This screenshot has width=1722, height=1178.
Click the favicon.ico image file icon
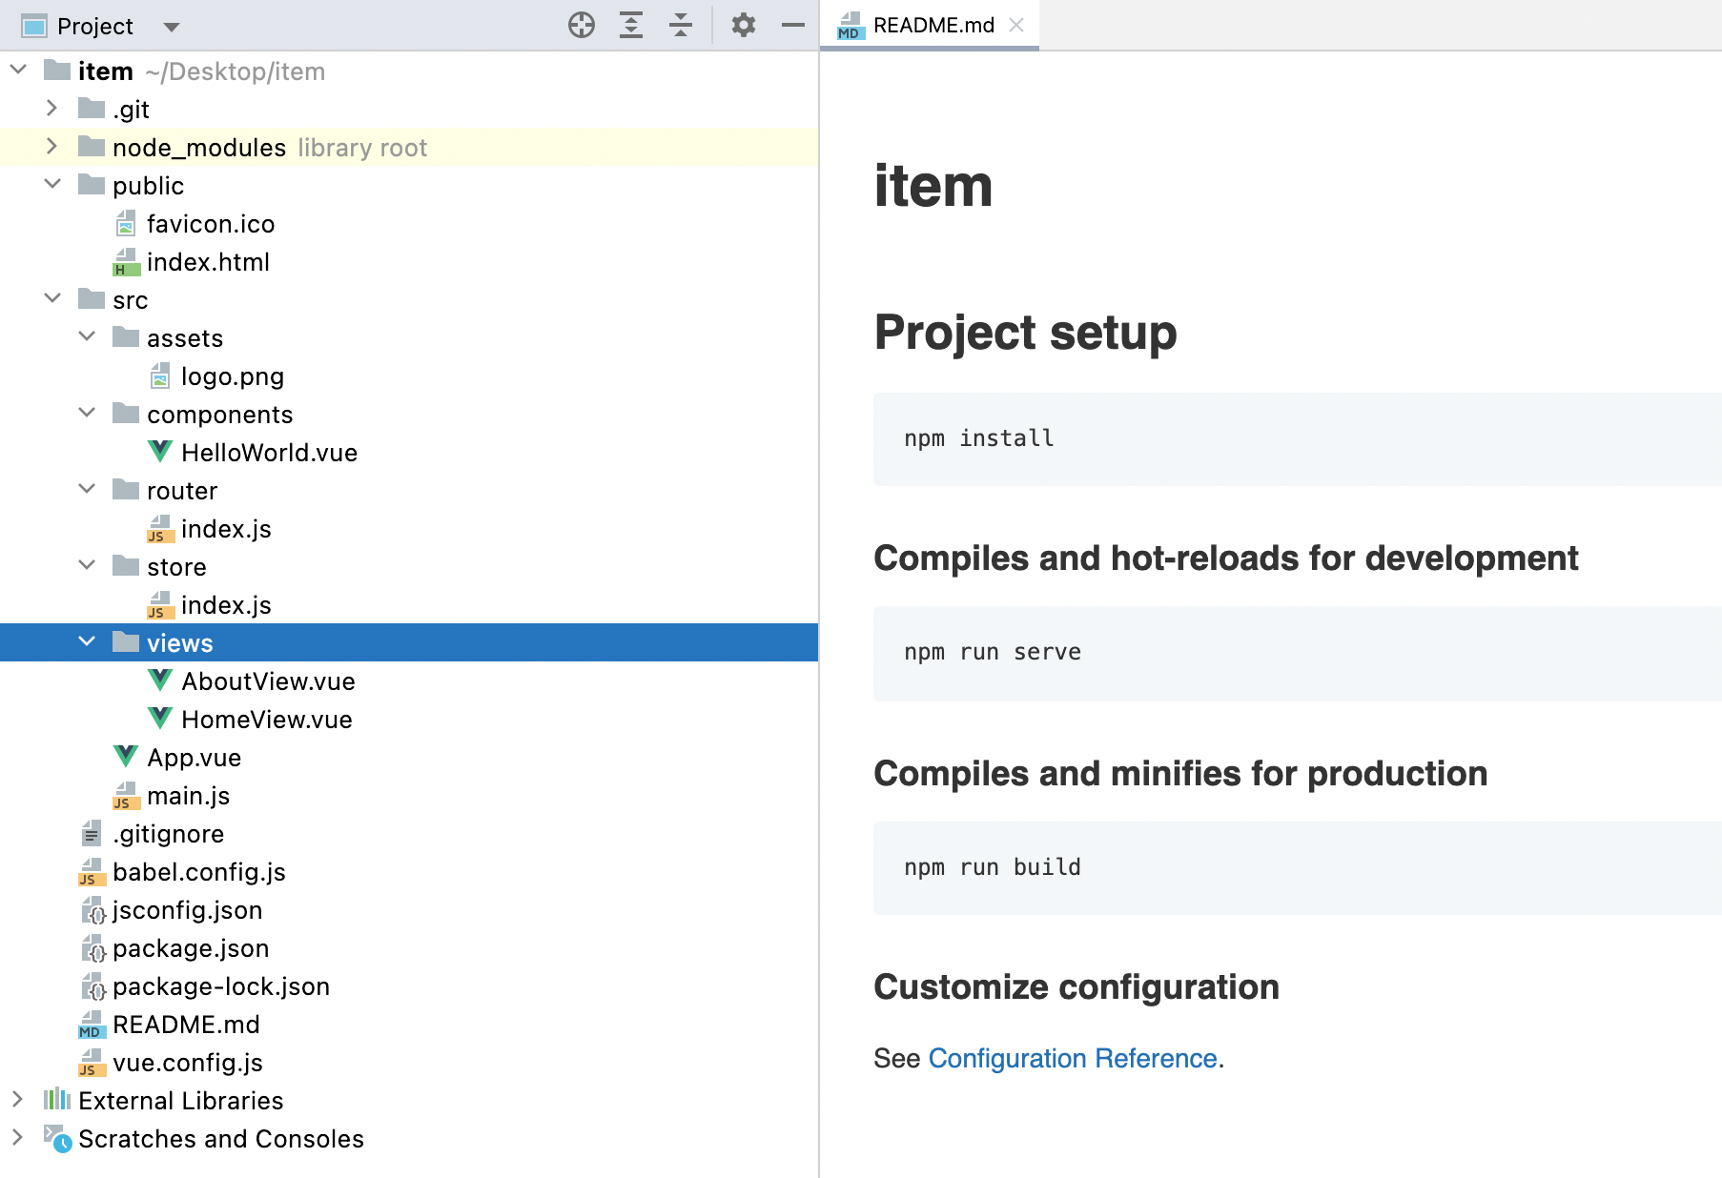(126, 224)
